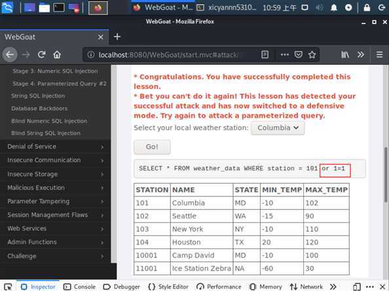
Task: Open the Blind Numeric SQL Injection lesson
Action: click(49, 121)
